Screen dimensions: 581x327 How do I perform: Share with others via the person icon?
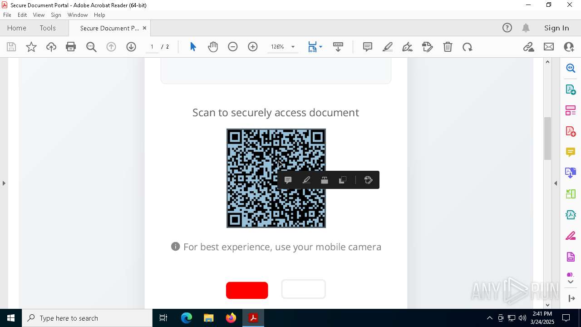569,47
